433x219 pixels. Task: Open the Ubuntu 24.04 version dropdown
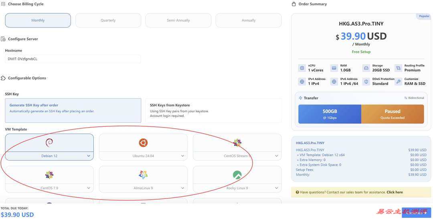(182, 156)
